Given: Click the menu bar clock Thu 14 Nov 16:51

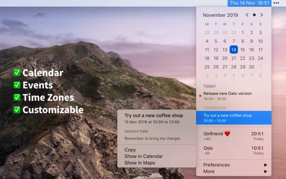Looking at the screenshot, I should click(x=249, y=3).
